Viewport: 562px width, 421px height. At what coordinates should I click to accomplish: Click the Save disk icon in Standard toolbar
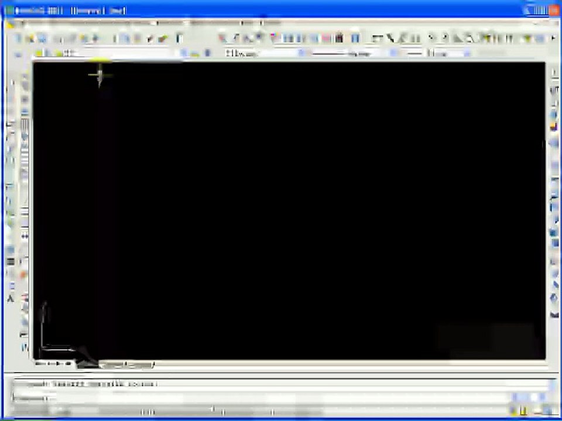point(42,39)
